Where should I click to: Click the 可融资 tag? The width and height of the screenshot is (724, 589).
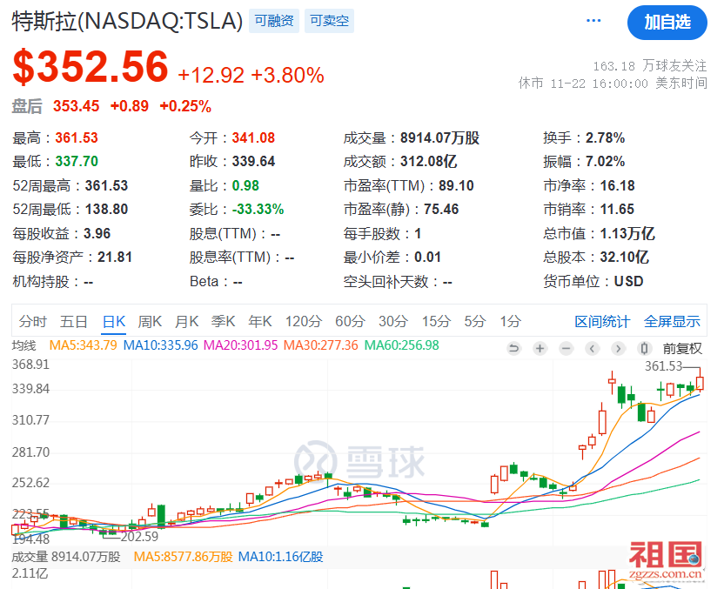tap(274, 21)
